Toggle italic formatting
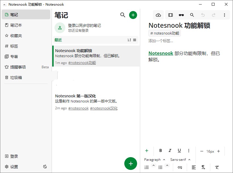 pyautogui.click(x=170, y=150)
